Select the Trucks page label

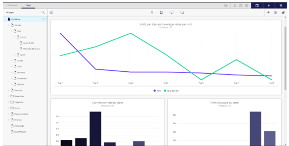pos(20,61)
